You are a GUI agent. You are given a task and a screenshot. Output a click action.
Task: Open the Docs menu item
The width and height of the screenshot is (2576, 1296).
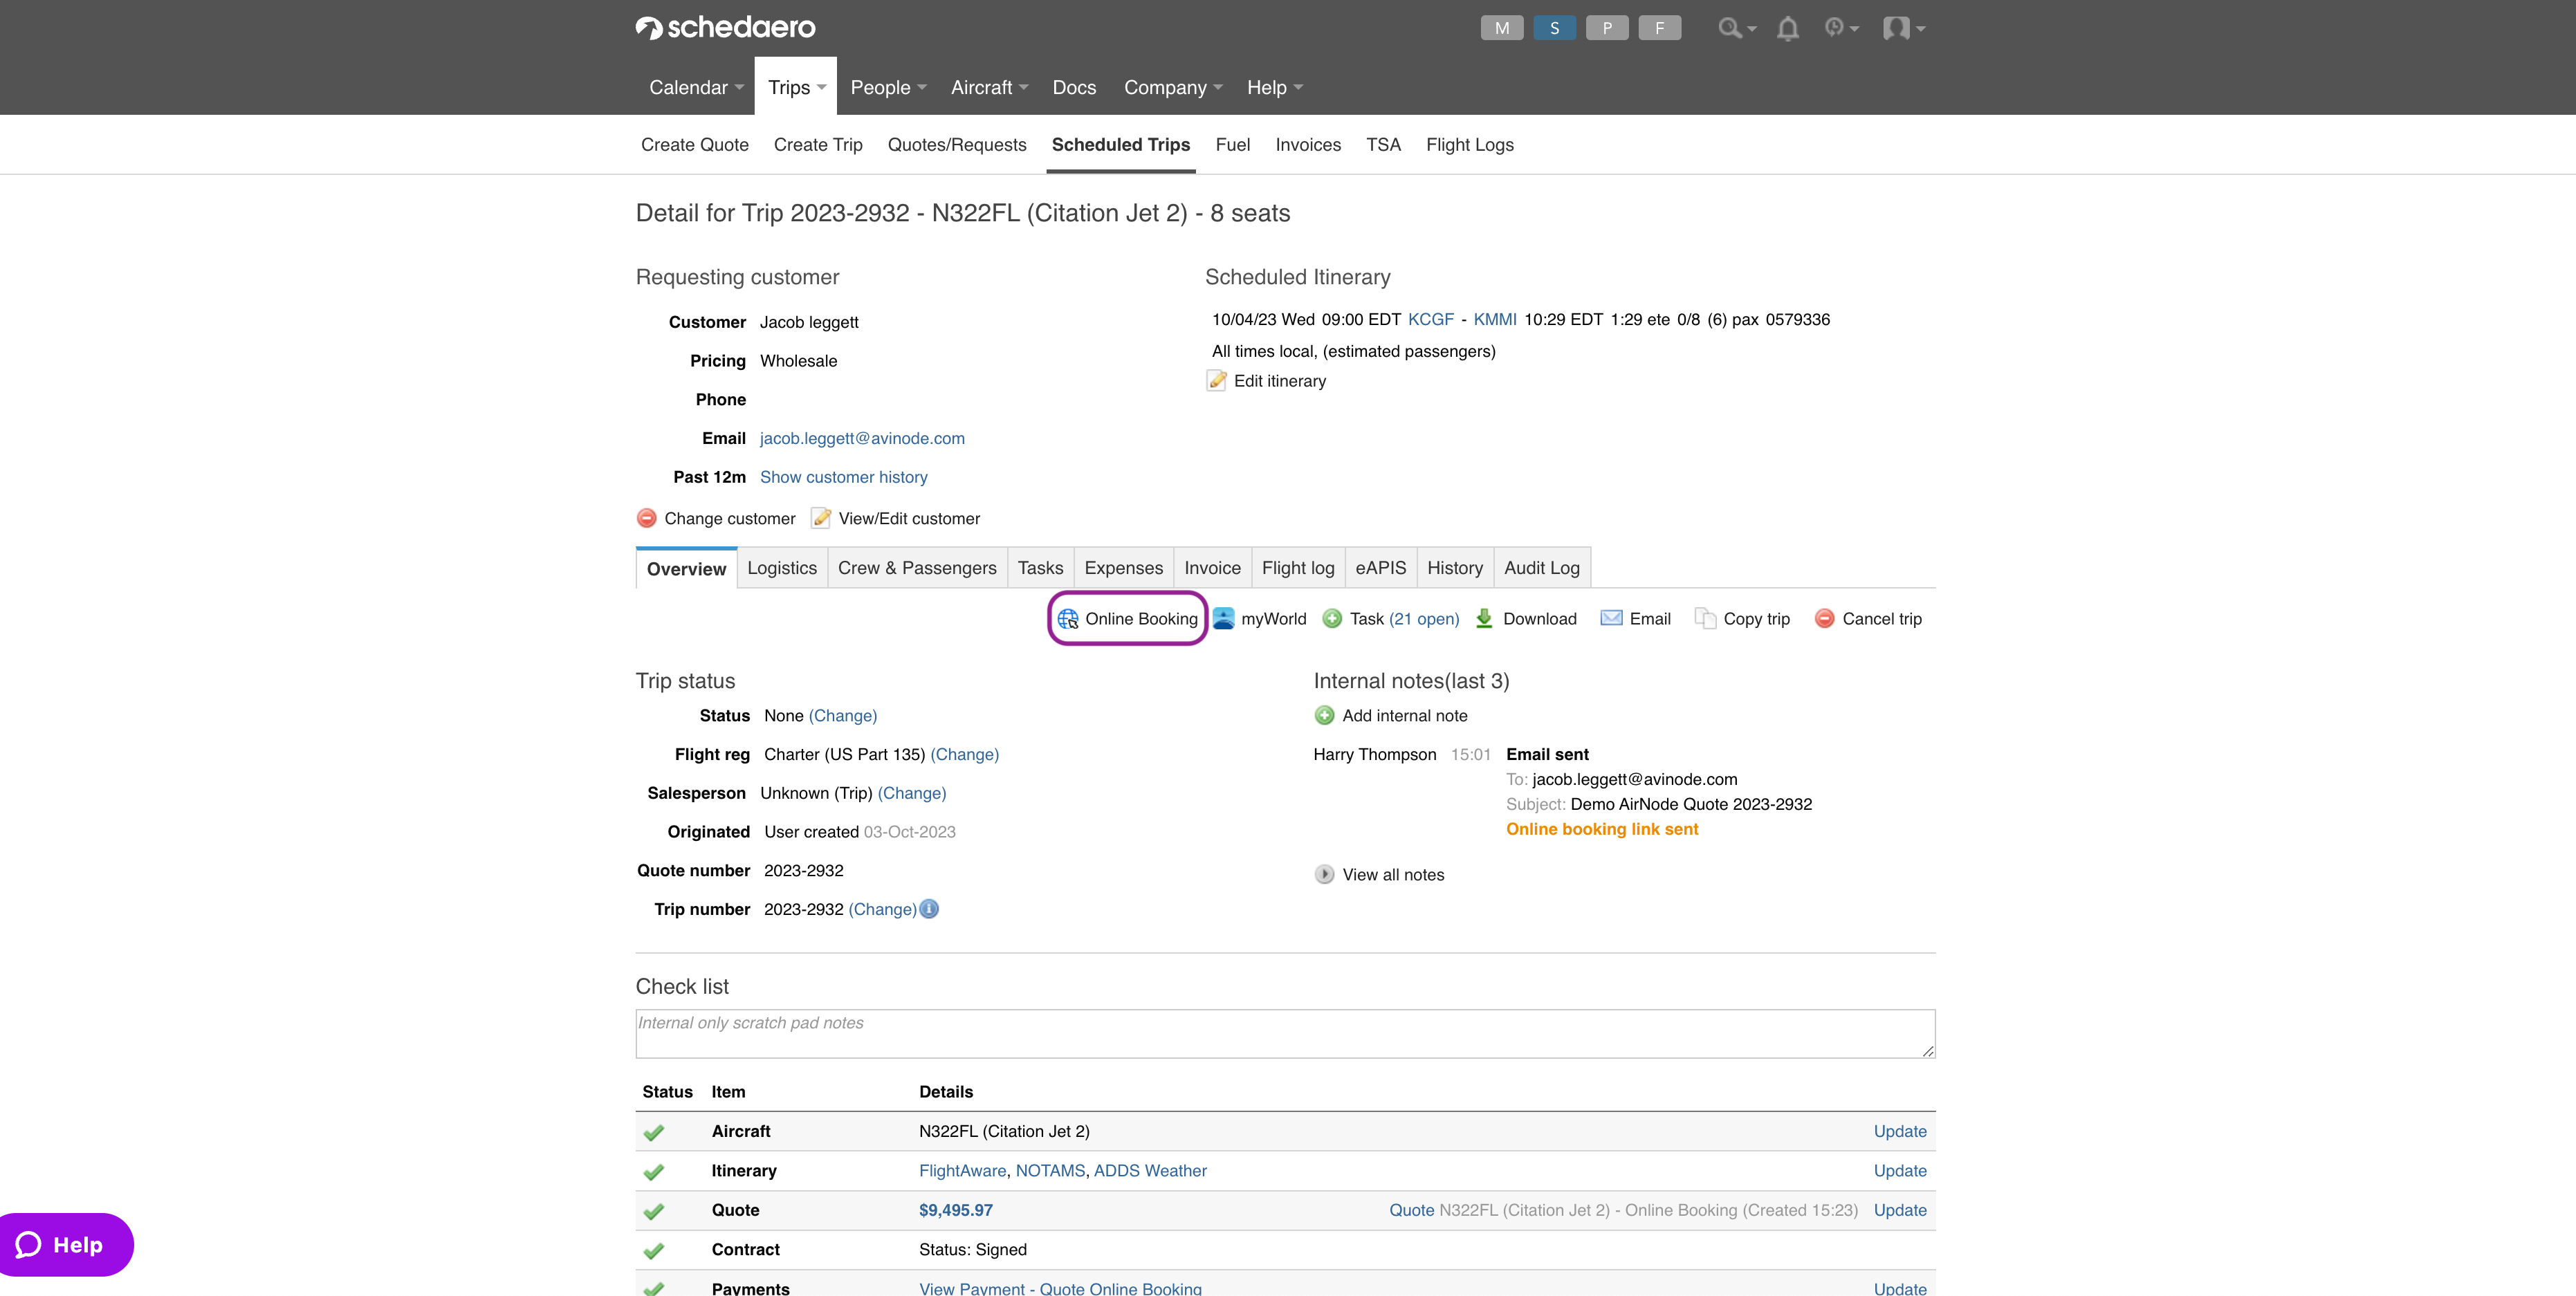click(x=1074, y=87)
